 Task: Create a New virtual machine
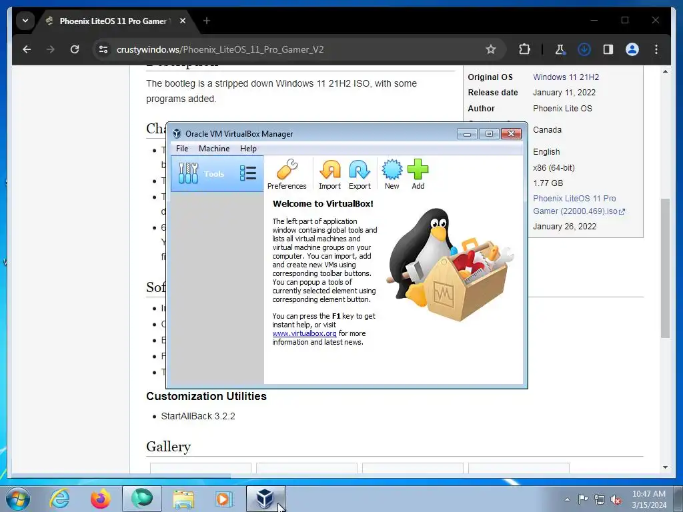click(392, 174)
